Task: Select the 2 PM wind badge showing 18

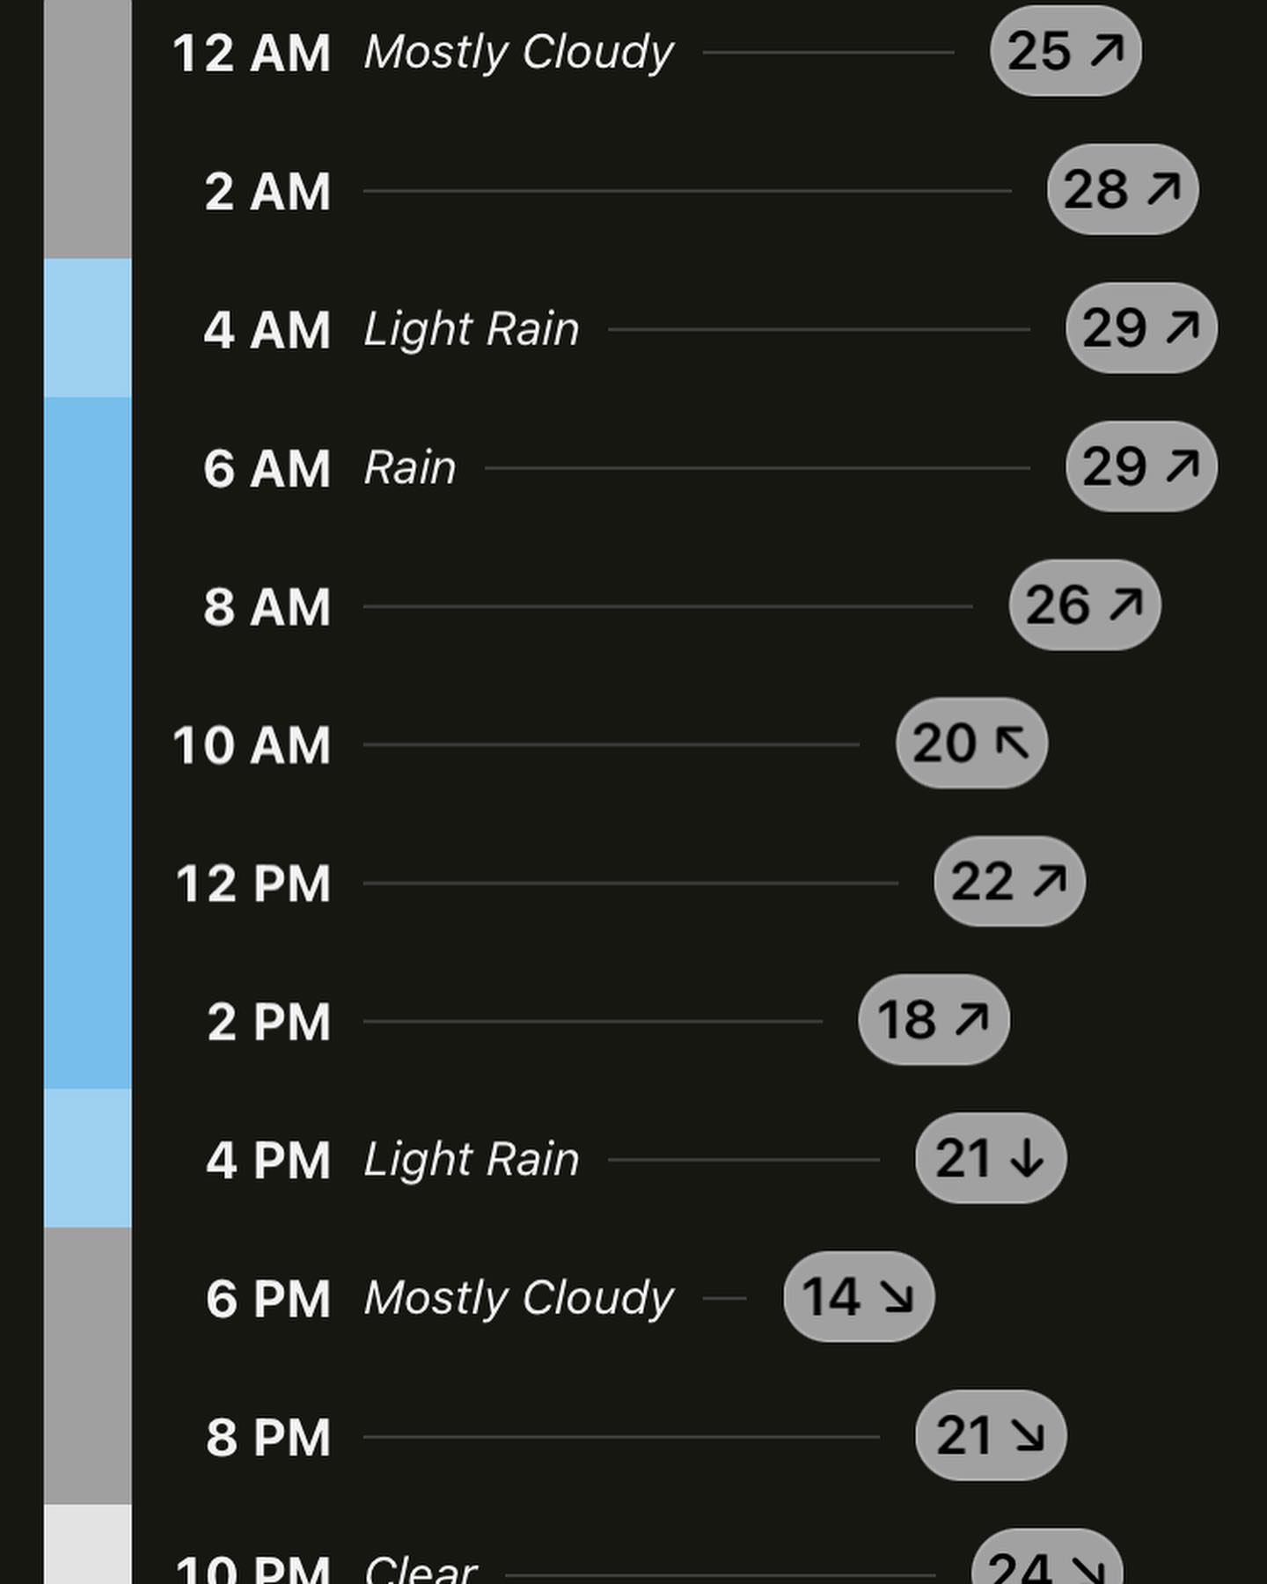Action: click(x=934, y=1020)
